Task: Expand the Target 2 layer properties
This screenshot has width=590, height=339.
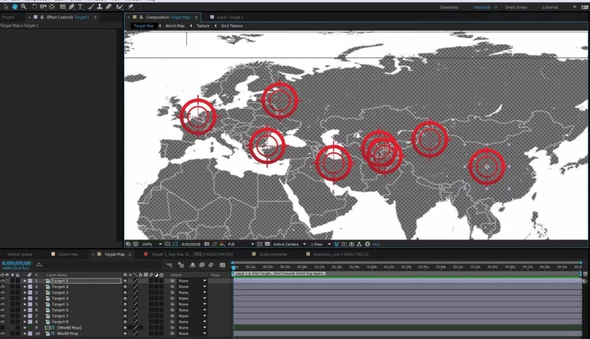Action: click(x=25, y=287)
